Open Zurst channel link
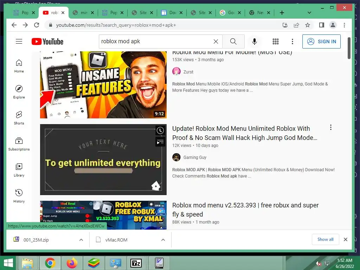The image size is (360, 270). (x=188, y=72)
